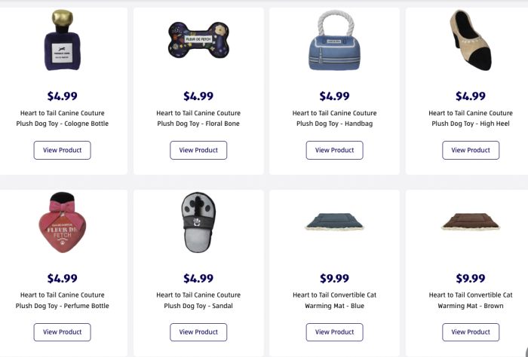Click the $9.99 price of the blue mat
The width and height of the screenshot is (528, 357).
click(x=334, y=279)
